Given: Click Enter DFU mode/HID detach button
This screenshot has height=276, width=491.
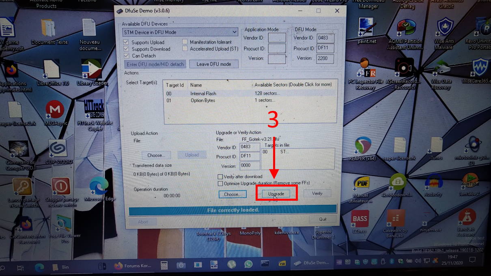Looking at the screenshot, I should (155, 64).
